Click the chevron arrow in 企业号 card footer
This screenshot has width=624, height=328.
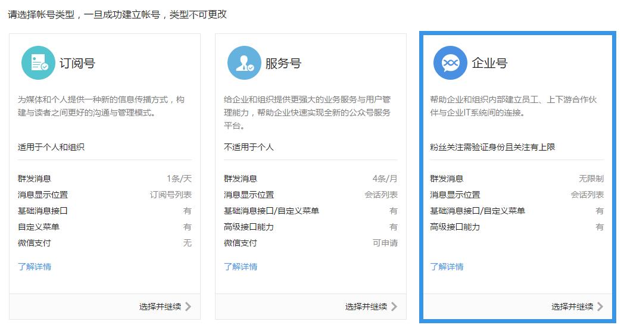[601, 307]
